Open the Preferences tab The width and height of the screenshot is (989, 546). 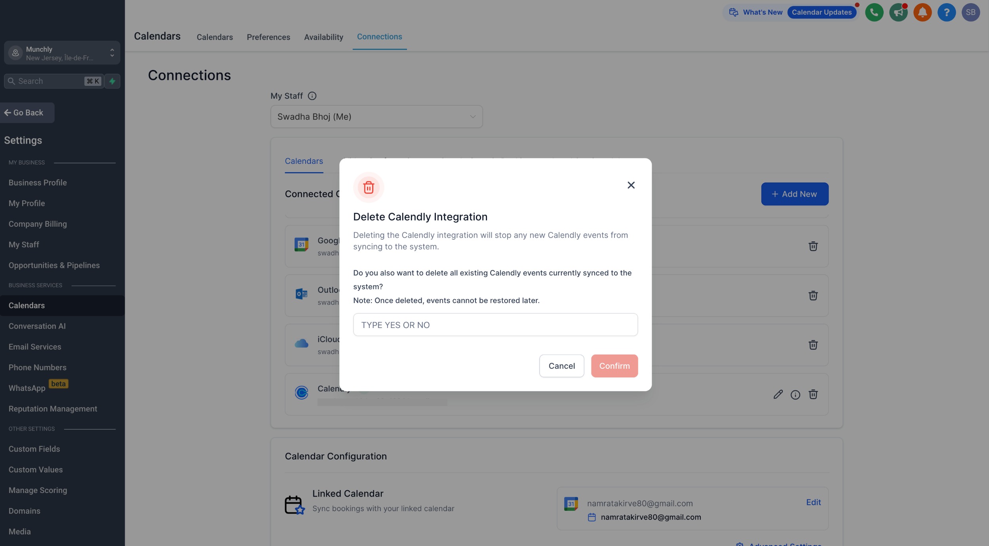pos(268,37)
